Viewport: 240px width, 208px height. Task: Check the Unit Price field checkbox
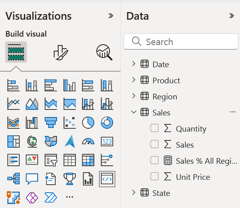(155, 176)
